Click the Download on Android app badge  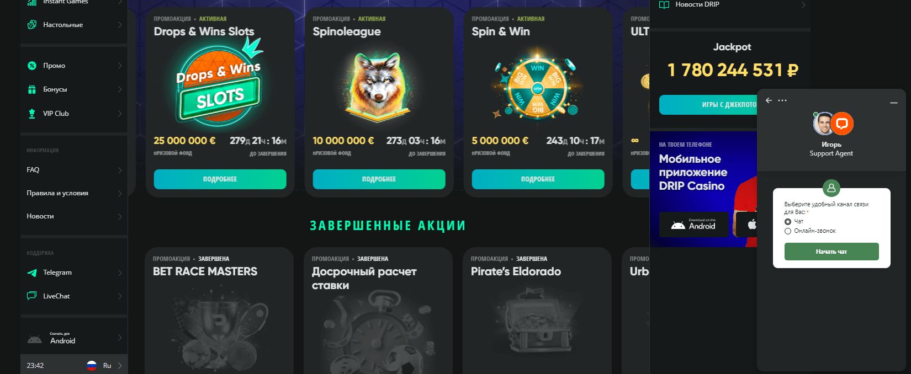point(693,225)
